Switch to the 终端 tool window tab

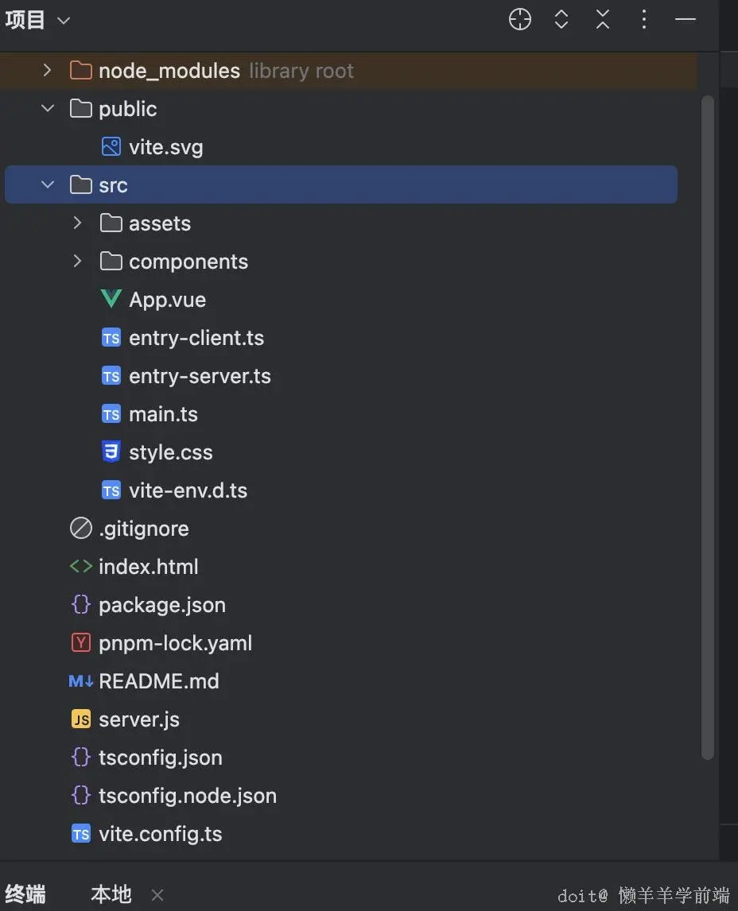coord(25,894)
